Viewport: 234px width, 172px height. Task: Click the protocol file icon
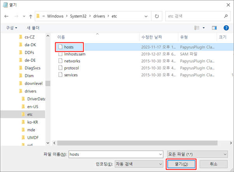[60, 68]
